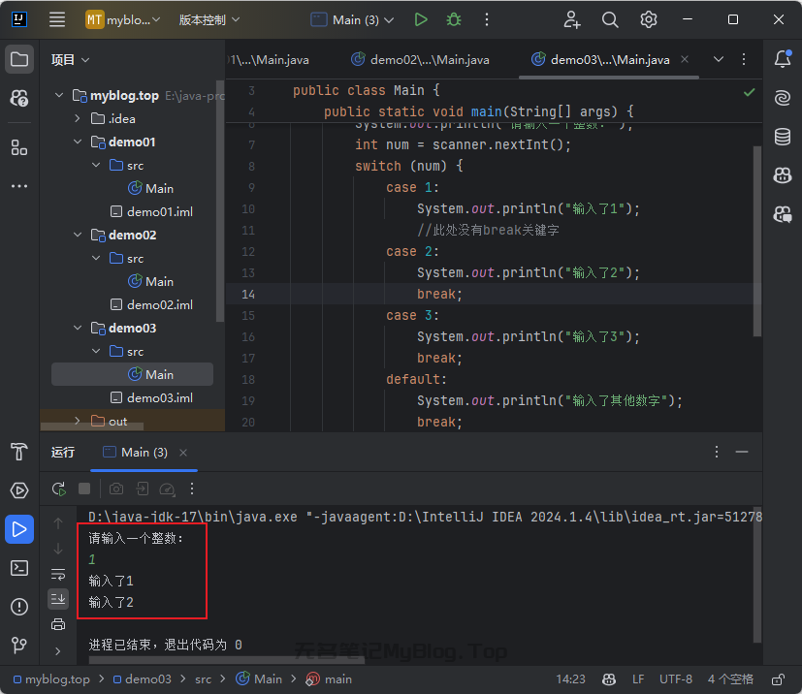Collapse the demo03 module
802x694 pixels.
pos(78,328)
